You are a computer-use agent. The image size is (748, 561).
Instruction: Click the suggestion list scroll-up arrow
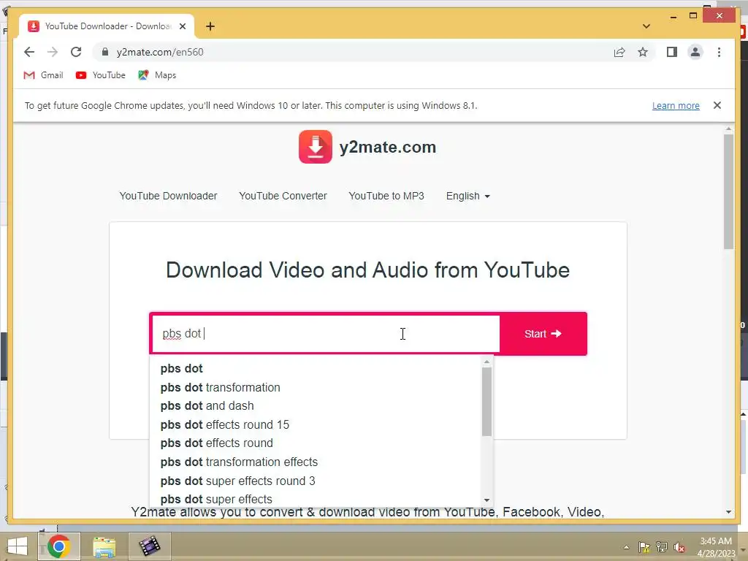tap(486, 362)
